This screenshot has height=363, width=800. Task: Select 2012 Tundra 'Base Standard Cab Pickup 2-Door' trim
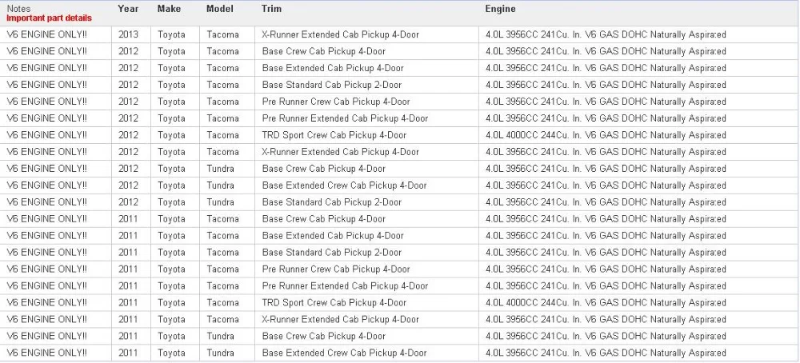[x=332, y=202]
